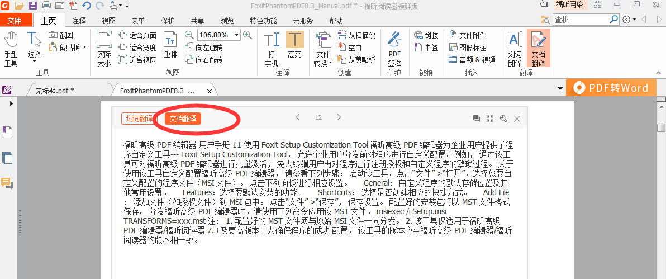This screenshot has height=279, width=666.
Task: Click the Link (链接) tool
Action: click(x=426, y=35)
